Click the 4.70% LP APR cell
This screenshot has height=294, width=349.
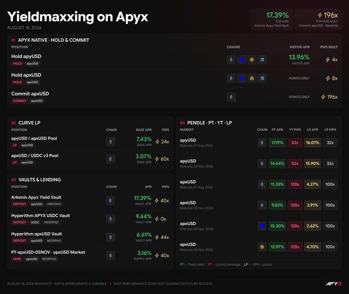(313, 247)
